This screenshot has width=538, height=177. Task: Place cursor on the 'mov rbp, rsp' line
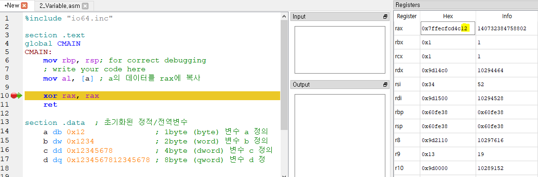tap(124, 61)
